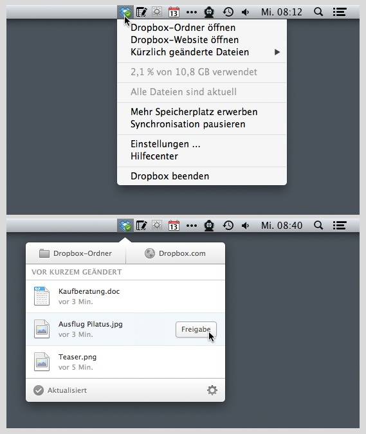Viewport: 366px width, 434px height.
Task: Choose Mehr Speicherplatz erwerben
Action: click(x=202, y=112)
